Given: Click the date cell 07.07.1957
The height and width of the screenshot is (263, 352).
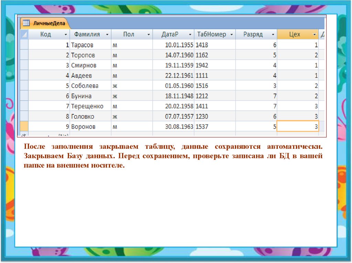Looking at the screenshot, I should coord(173,116).
